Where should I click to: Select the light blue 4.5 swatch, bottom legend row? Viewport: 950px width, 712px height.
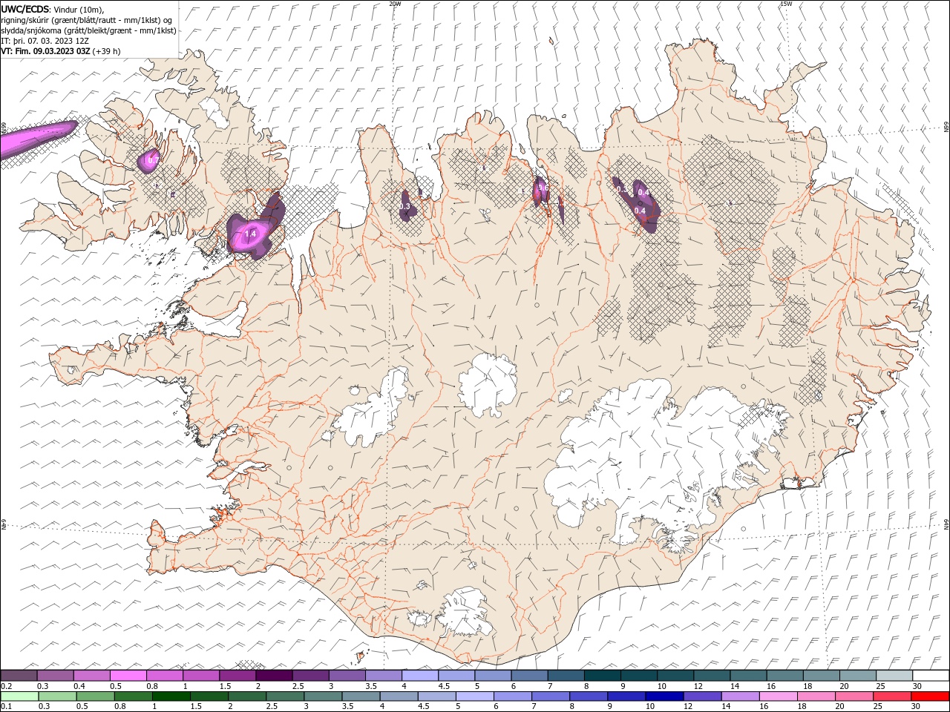[x=436, y=696]
